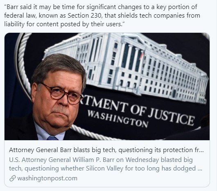217x191 pixels.
Task: Click the ellipsis ending the card description
Action: [200, 170]
